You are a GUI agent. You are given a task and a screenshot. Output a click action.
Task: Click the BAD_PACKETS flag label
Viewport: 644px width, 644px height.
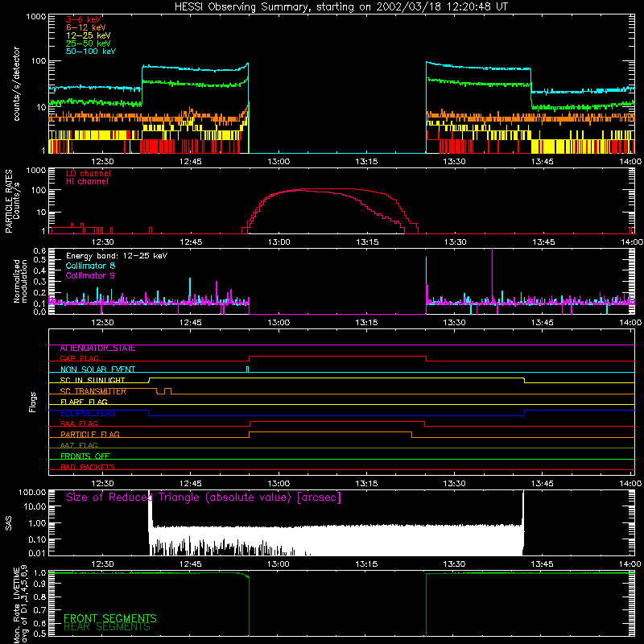pyautogui.click(x=88, y=468)
